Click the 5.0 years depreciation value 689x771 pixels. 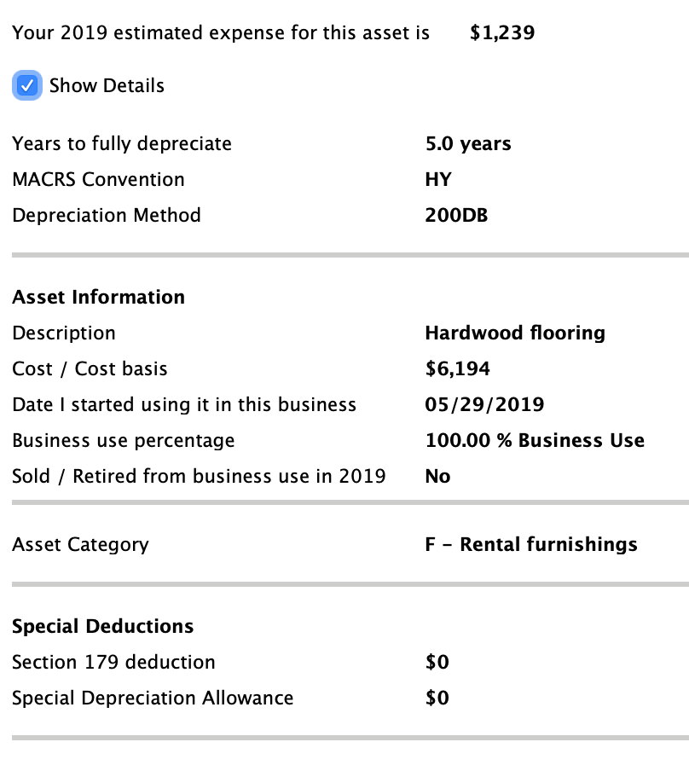(468, 143)
